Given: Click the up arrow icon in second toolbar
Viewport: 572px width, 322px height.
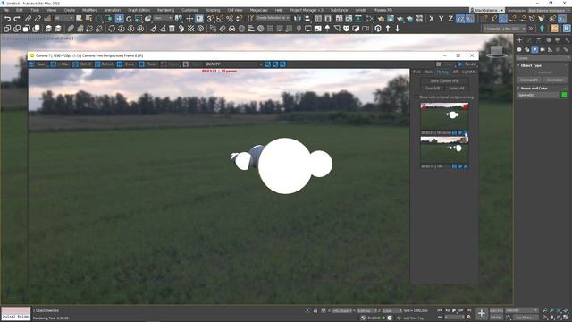Looking at the screenshot, I should pos(388,29).
